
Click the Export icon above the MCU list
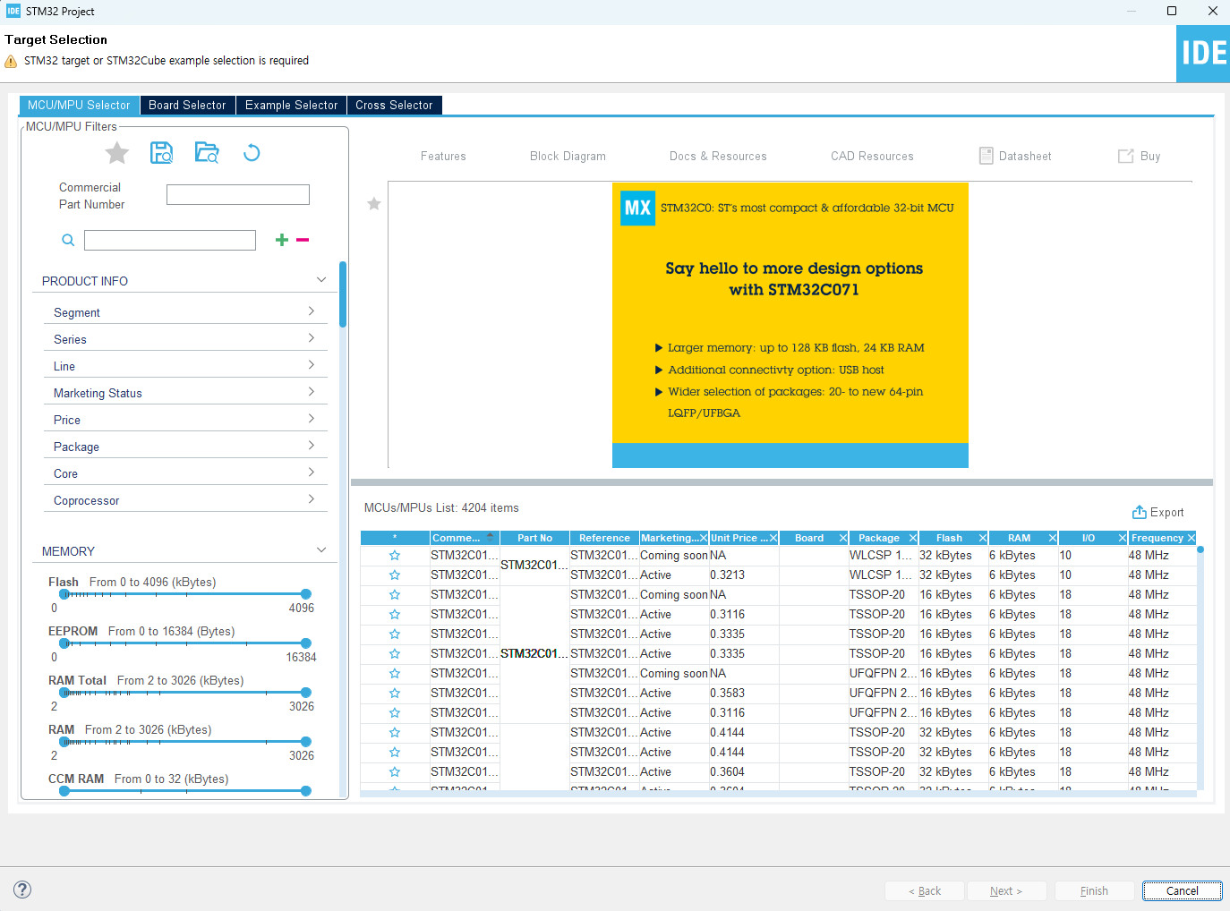tap(1140, 512)
